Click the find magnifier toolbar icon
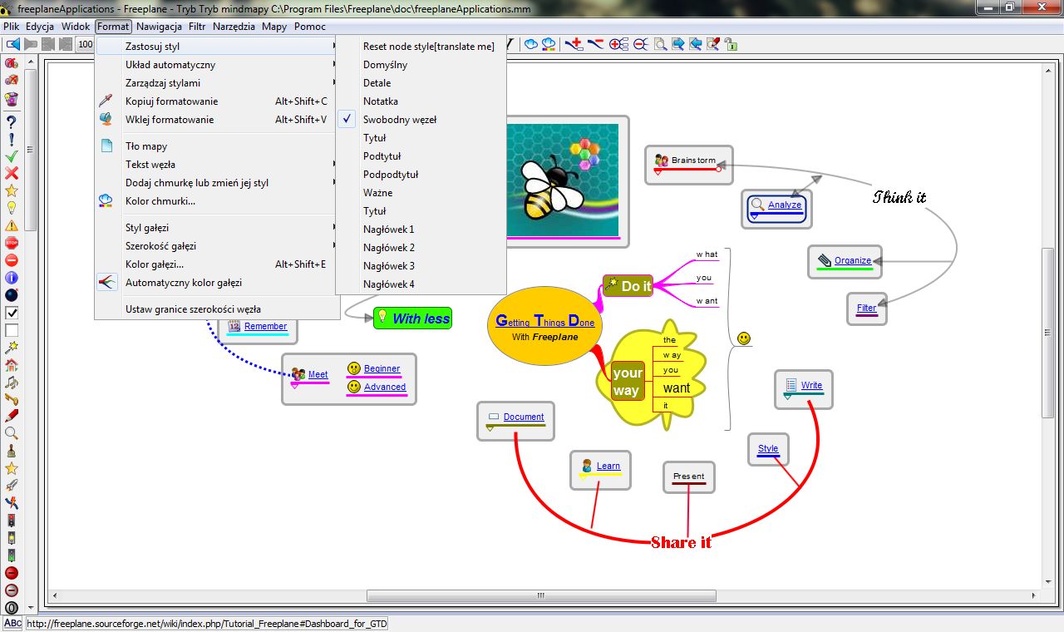 click(660, 44)
